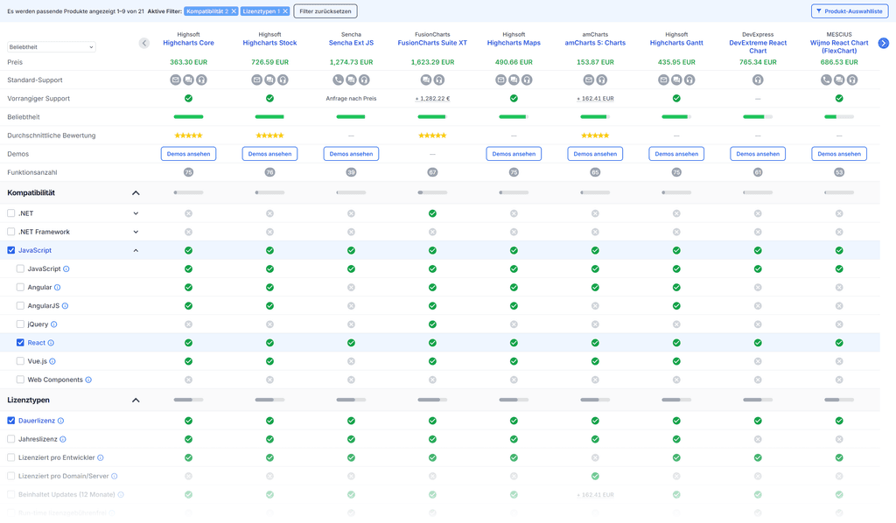Click headset support icon for Highcharts Maps
Viewport: 896px width, 523px height.
pos(527,80)
